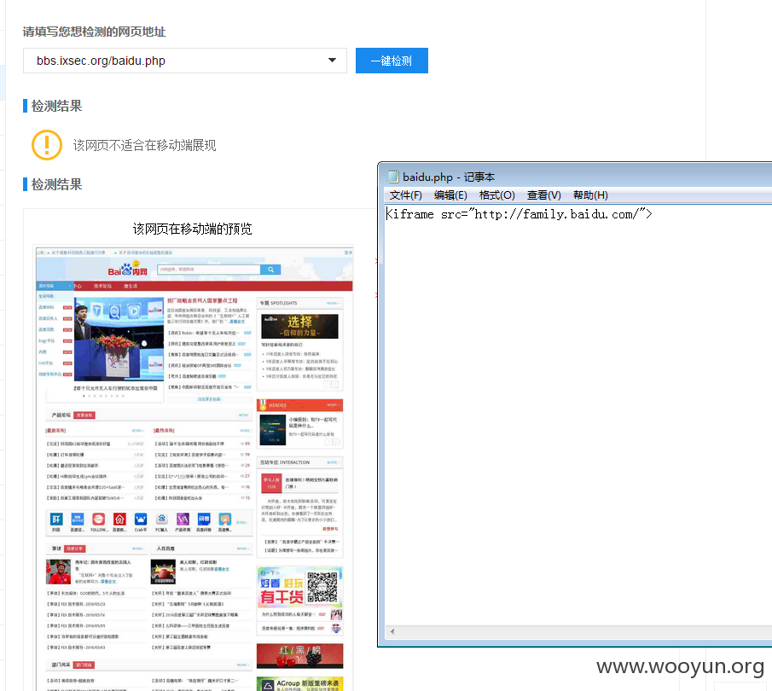Open the 查看(V) menu in Notepad
The height and width of the screenshot is (691, 772).
coord(543,195)
